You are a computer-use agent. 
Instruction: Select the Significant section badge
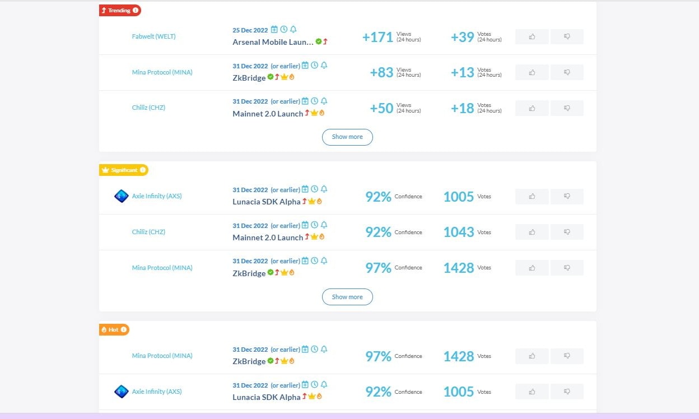pyautogui.click(x=124, y=170)
